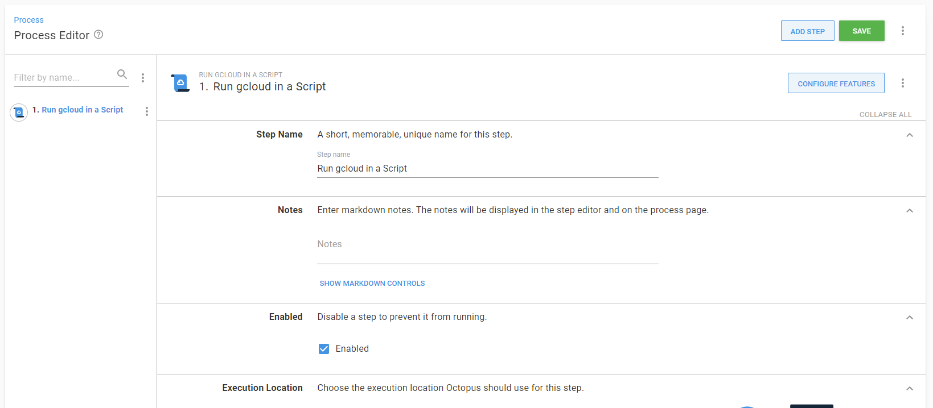Collapse the Step Name section
The height and width of the screenshot is (408, 933).
click(909, 135)
